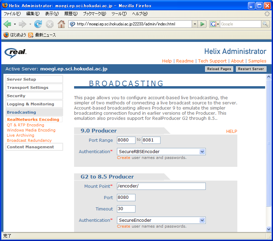Open the About link

pyautogui.click(x=237, y=61)
